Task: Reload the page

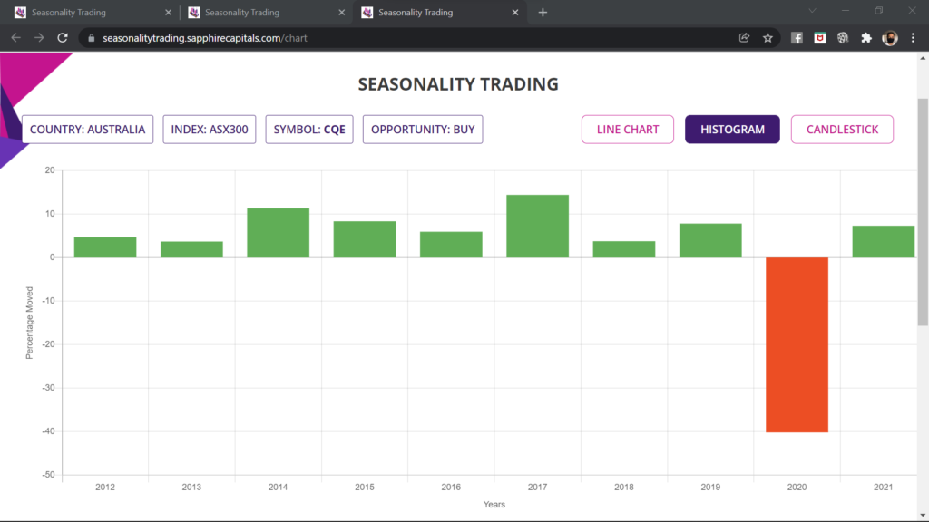Action: point(63,38)
